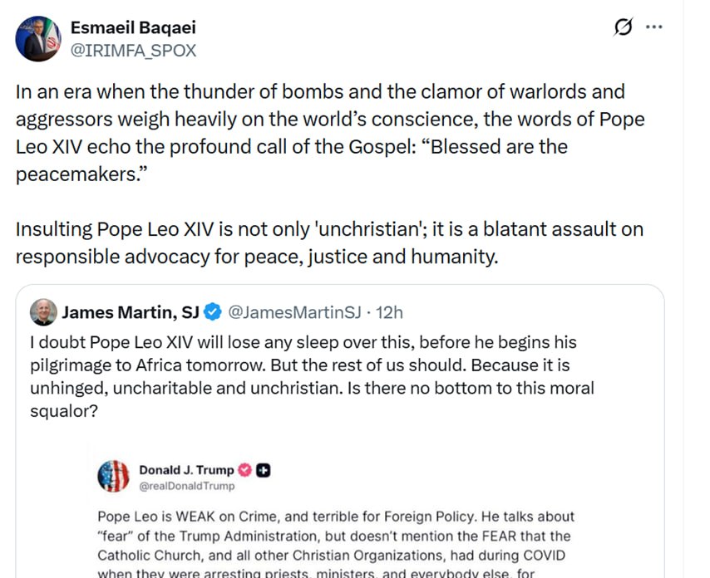Click the James Martin, SJ name

pos(131,312)
